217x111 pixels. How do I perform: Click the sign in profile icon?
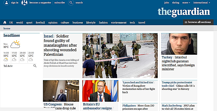pyautogui.click(x=7, y=3)
